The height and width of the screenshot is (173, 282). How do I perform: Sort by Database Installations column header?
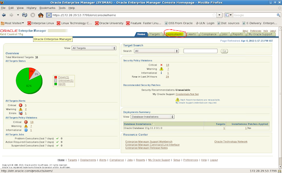(137, 124)
